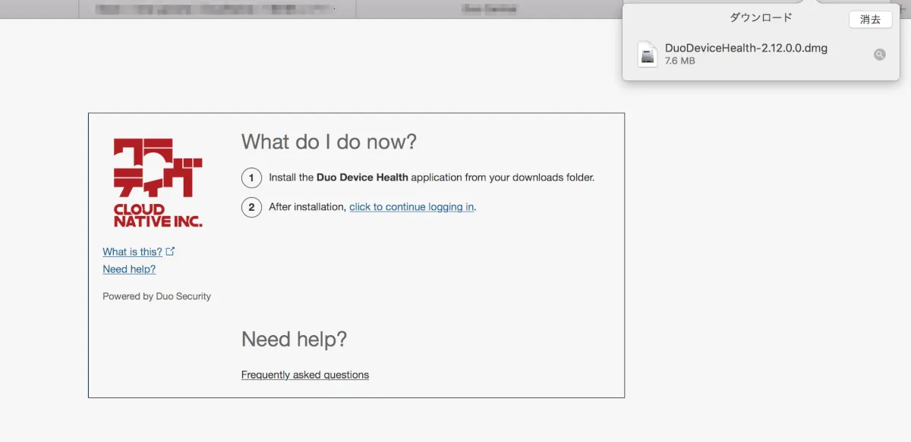Click the step 2 circled number
Image resolution: width=911 pixels, height=442 pixels.
(x=251, y=207)
